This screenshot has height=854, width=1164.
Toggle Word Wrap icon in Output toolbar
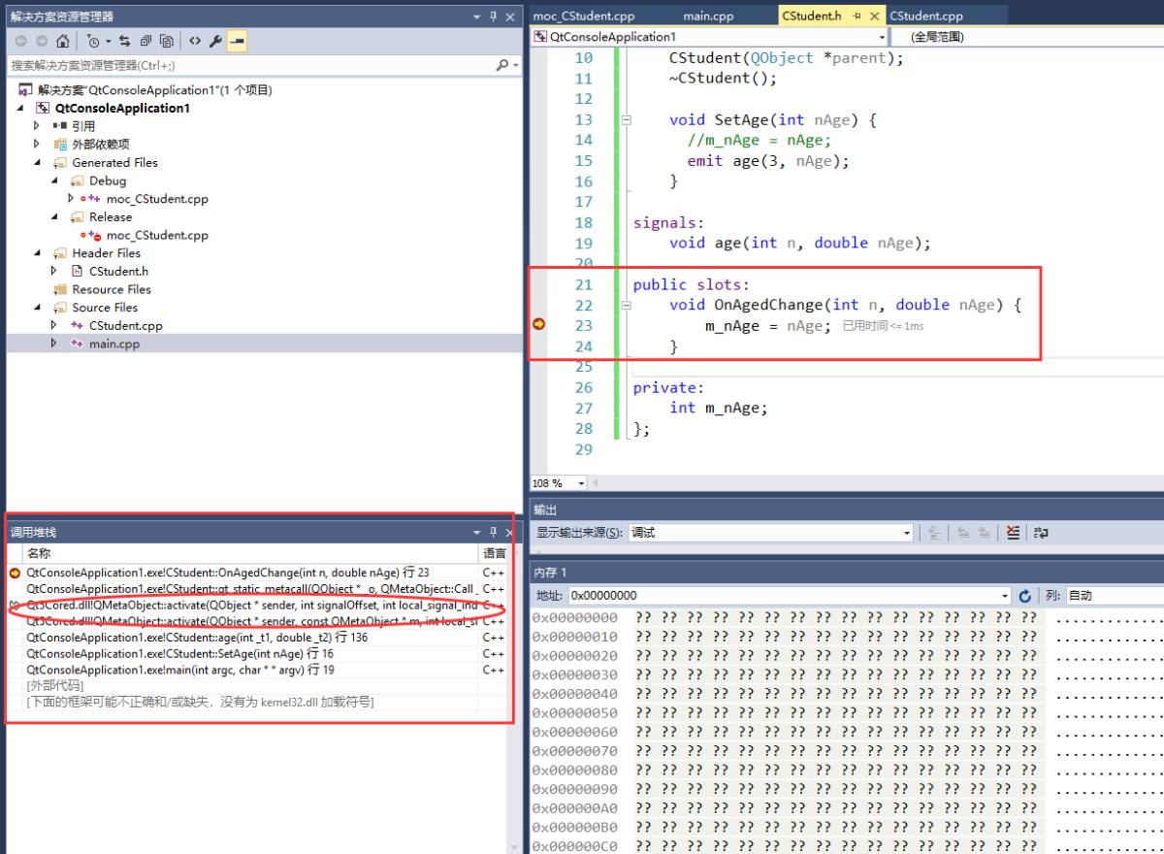coord(1041,533)
